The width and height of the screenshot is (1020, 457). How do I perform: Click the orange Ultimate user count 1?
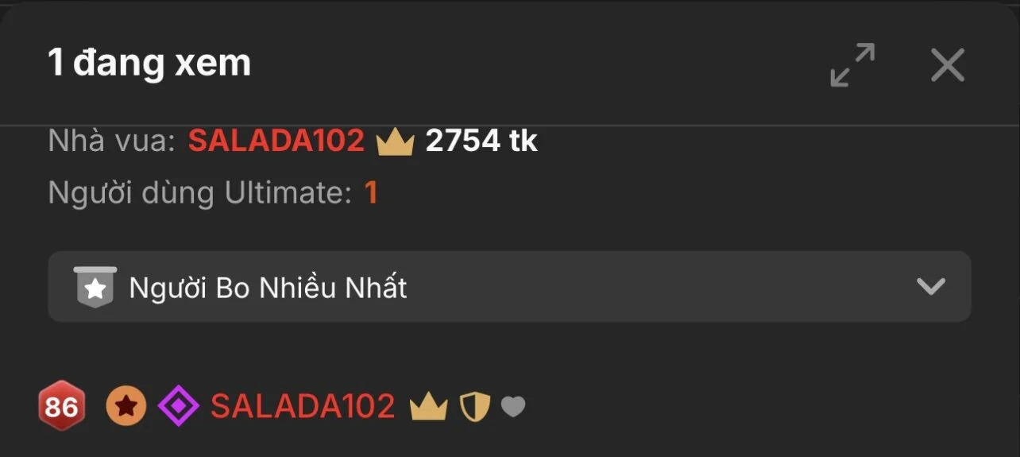point(371,193)
